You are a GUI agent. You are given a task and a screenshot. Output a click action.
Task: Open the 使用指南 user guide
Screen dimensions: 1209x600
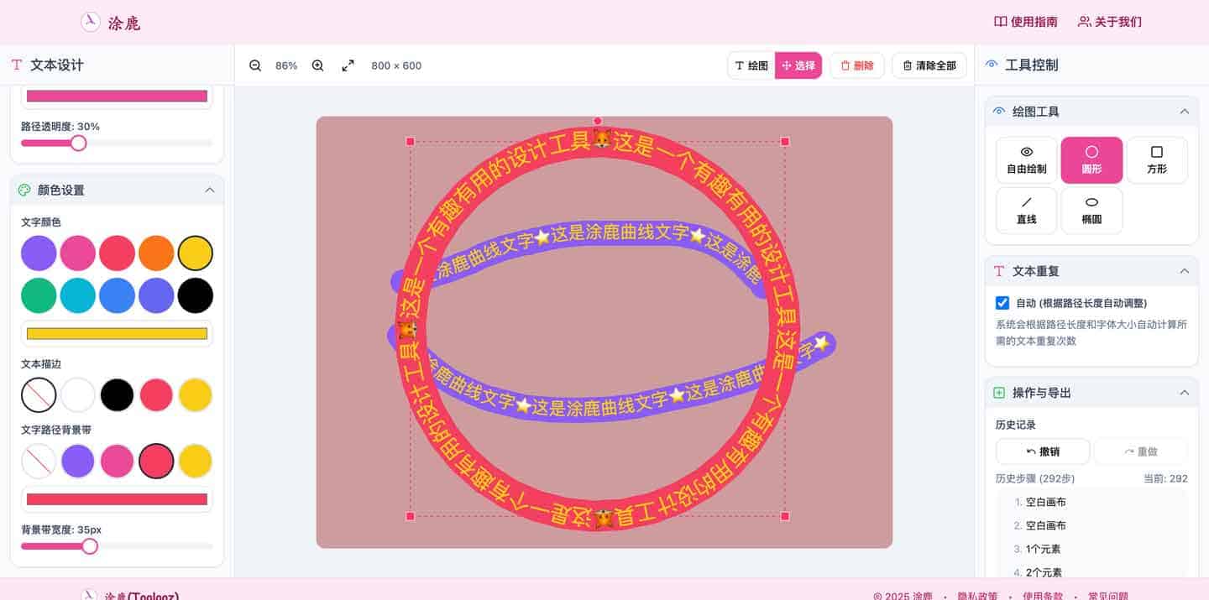1025,21
